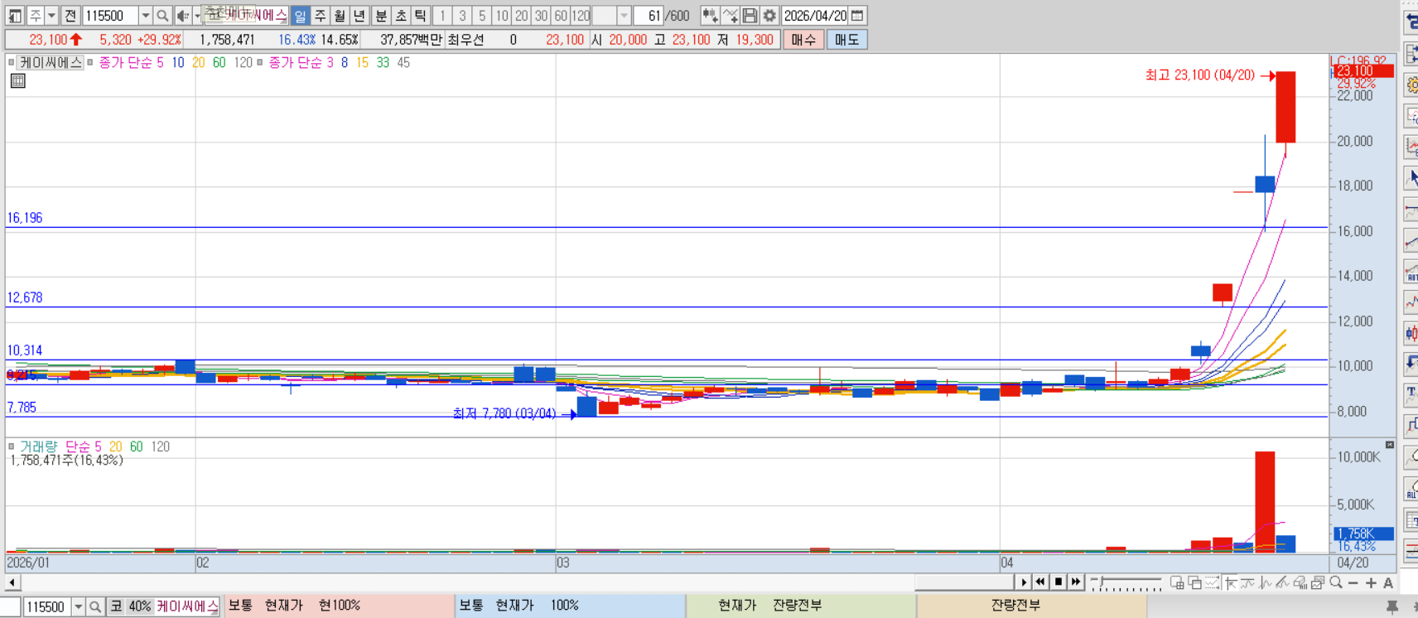This screenshot has width=1418, height=618.
Task: Save the chart with the floppy disk icon
Action: pyautogui.click(x=750, y=16)
